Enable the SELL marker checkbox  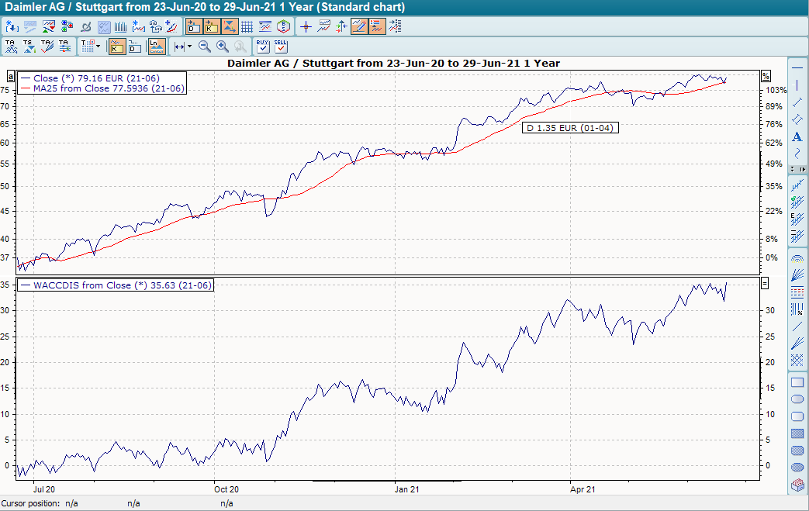pos(280,47)
